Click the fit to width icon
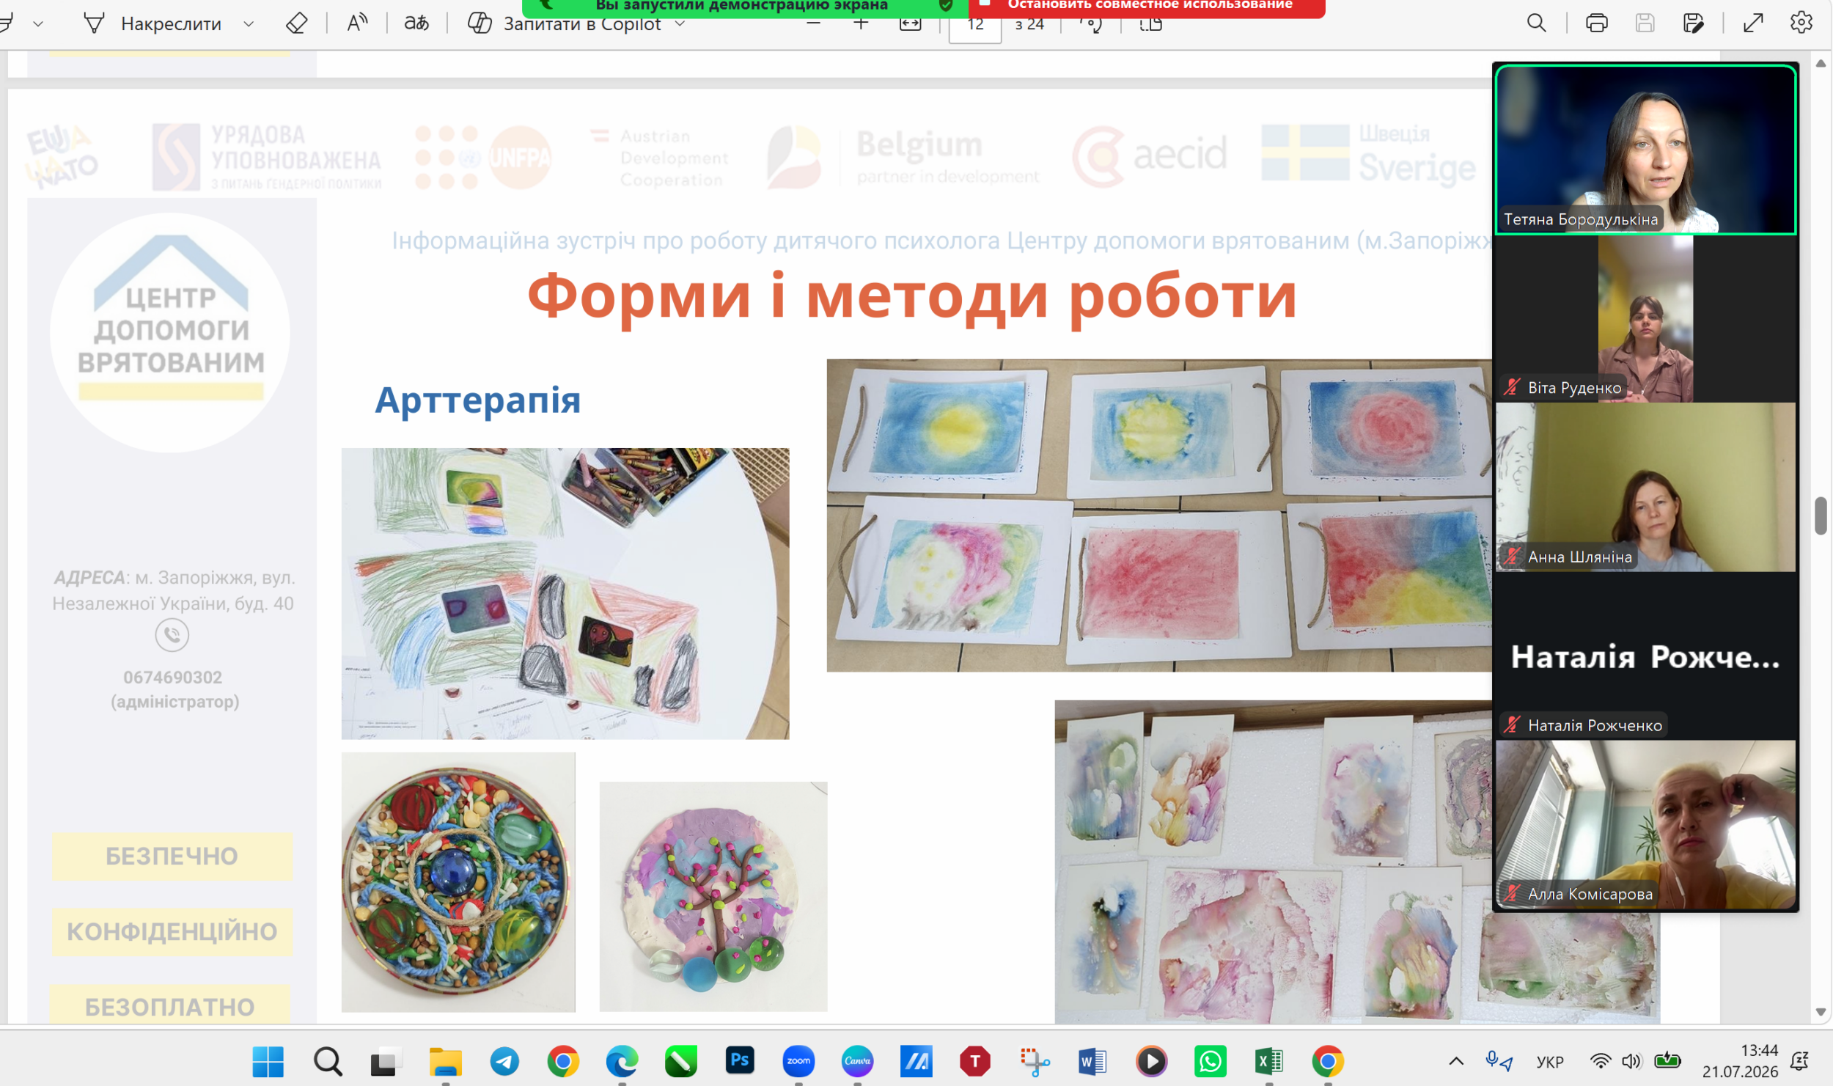1833x1086 pixels. (x=910, y=23)
